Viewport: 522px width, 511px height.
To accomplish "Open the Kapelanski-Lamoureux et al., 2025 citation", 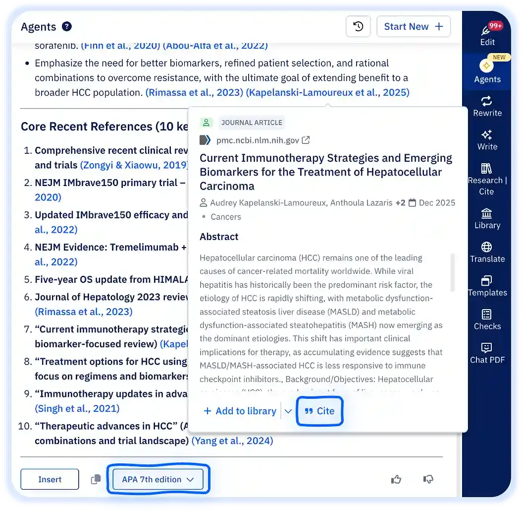I will tap(327, 92).
